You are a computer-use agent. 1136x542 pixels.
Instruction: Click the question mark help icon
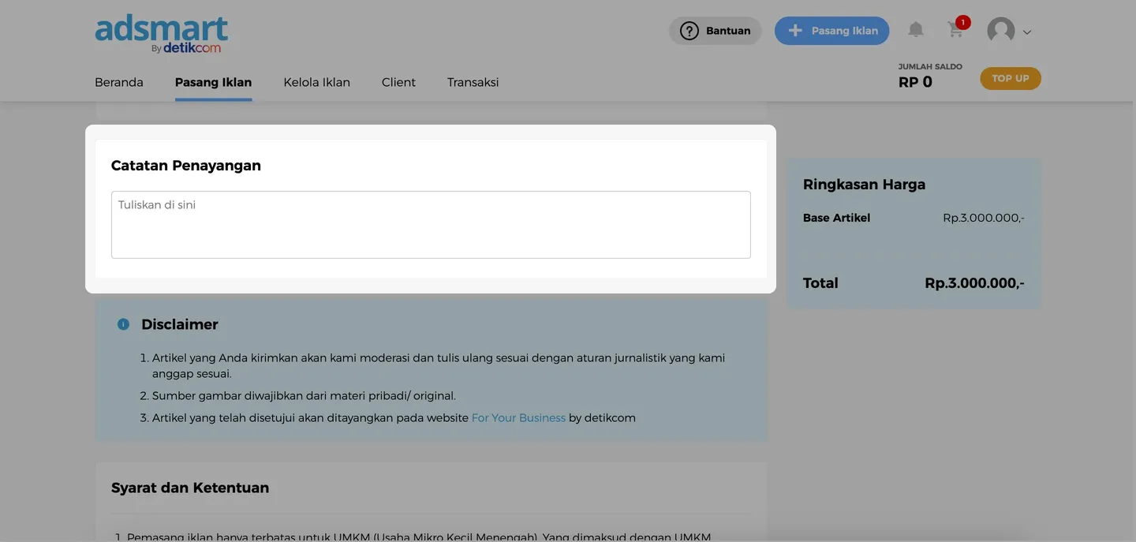pos(689,31)
